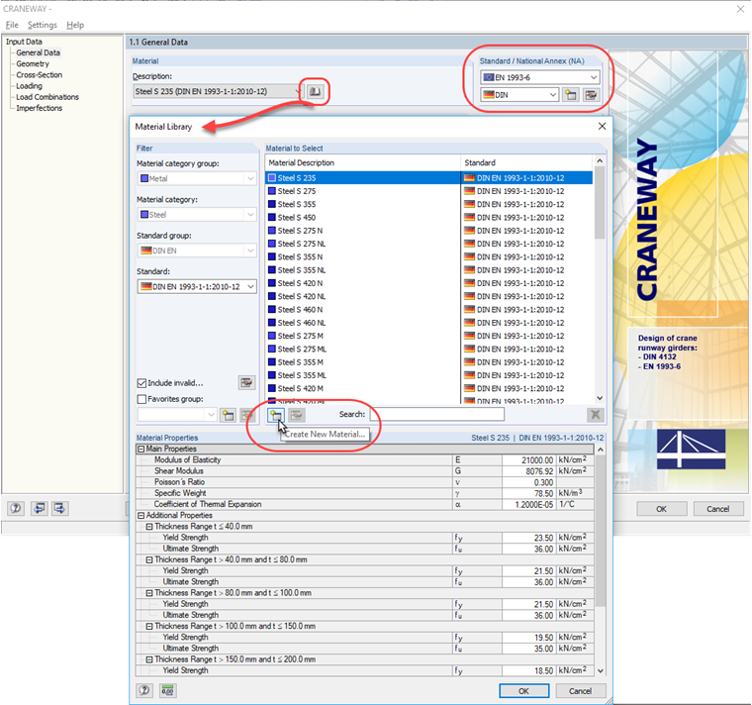The width and height of the screenshot is (752, 705).
Task: Select Steel S 420 M row
Action: coord(429,389)
